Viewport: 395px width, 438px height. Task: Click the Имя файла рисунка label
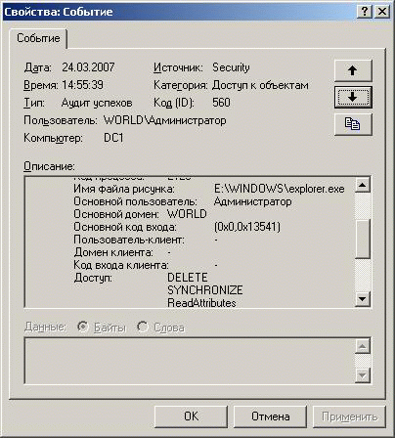pos(124,189)
